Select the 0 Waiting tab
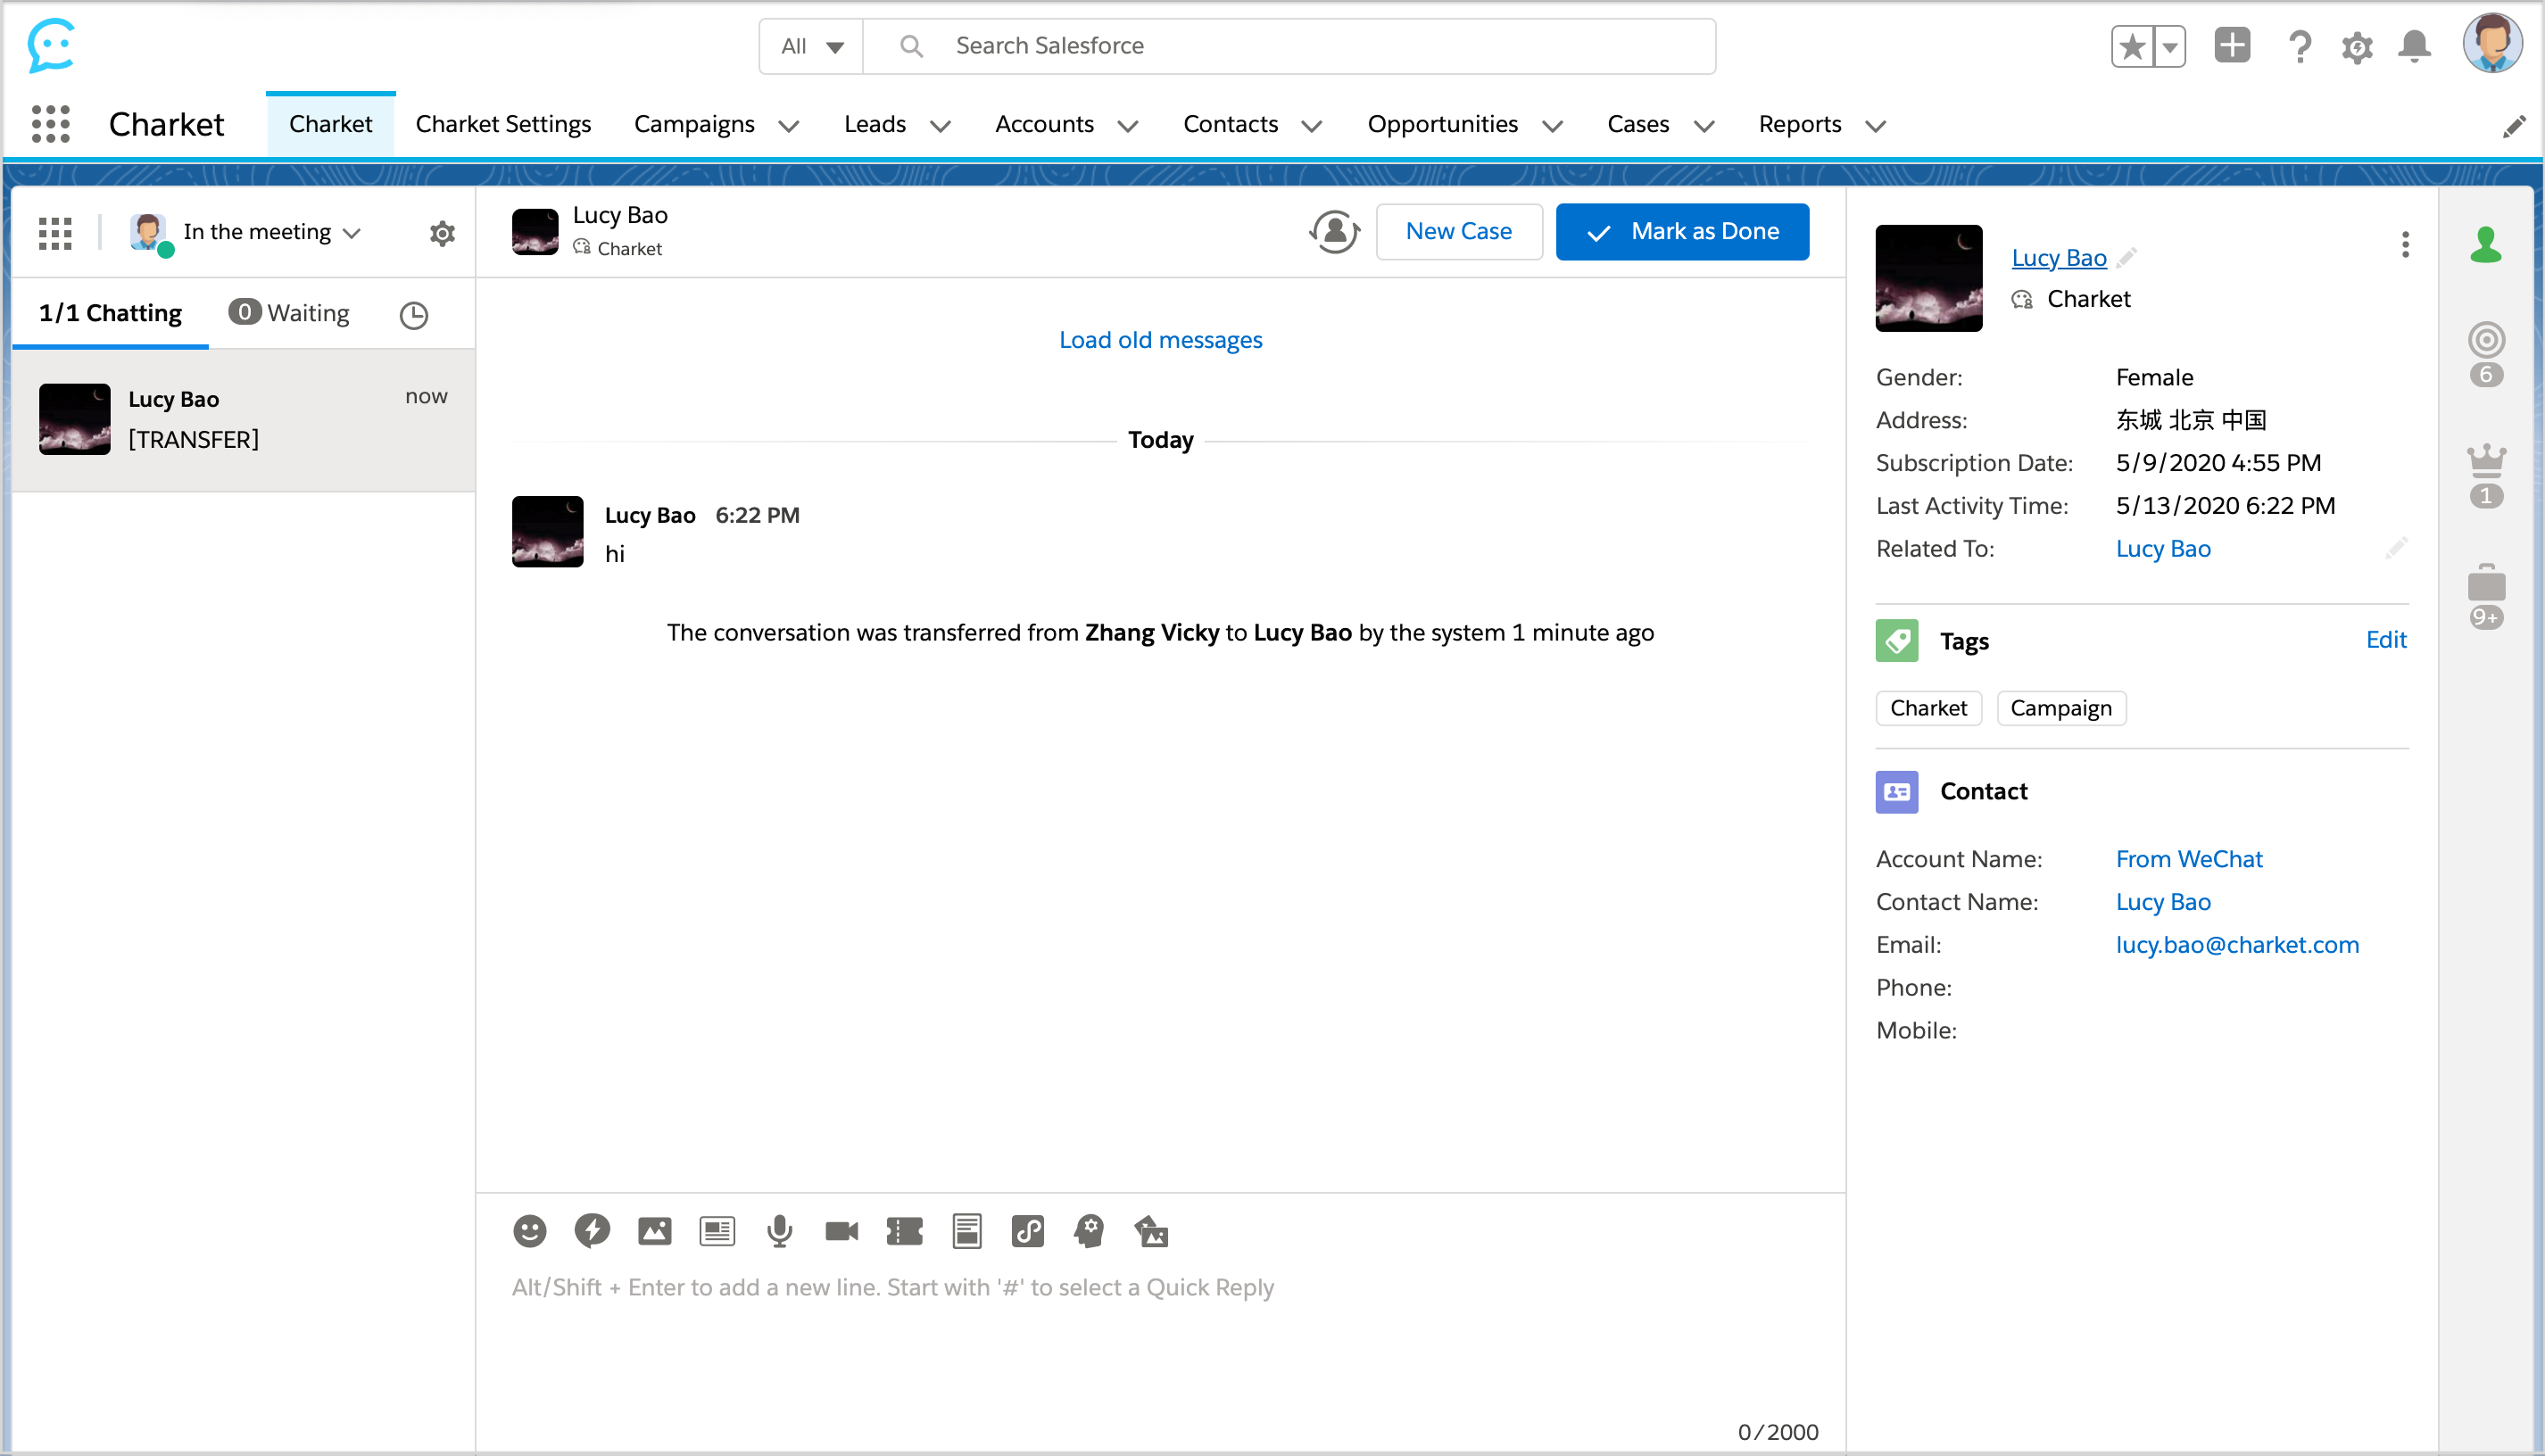The image size is (2545, 1456). pos(289,313)
